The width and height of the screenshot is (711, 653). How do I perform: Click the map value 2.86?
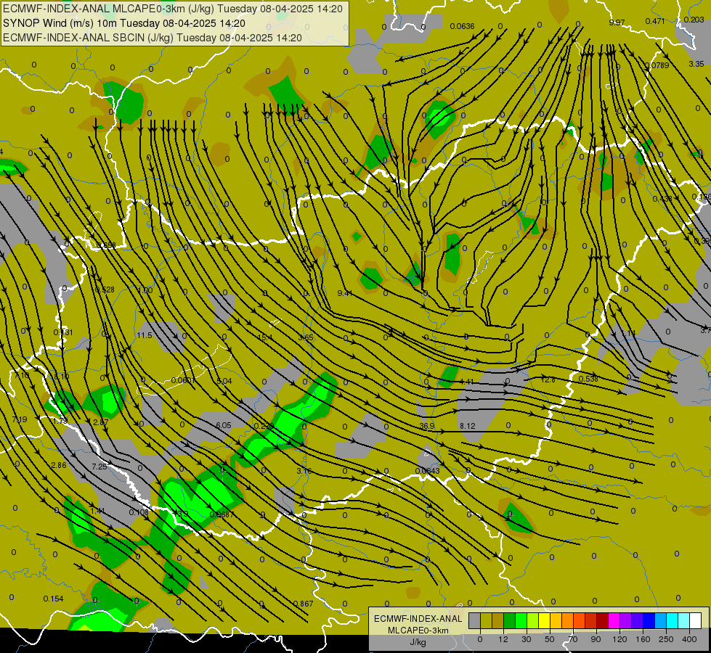click(x=59, y=465)
